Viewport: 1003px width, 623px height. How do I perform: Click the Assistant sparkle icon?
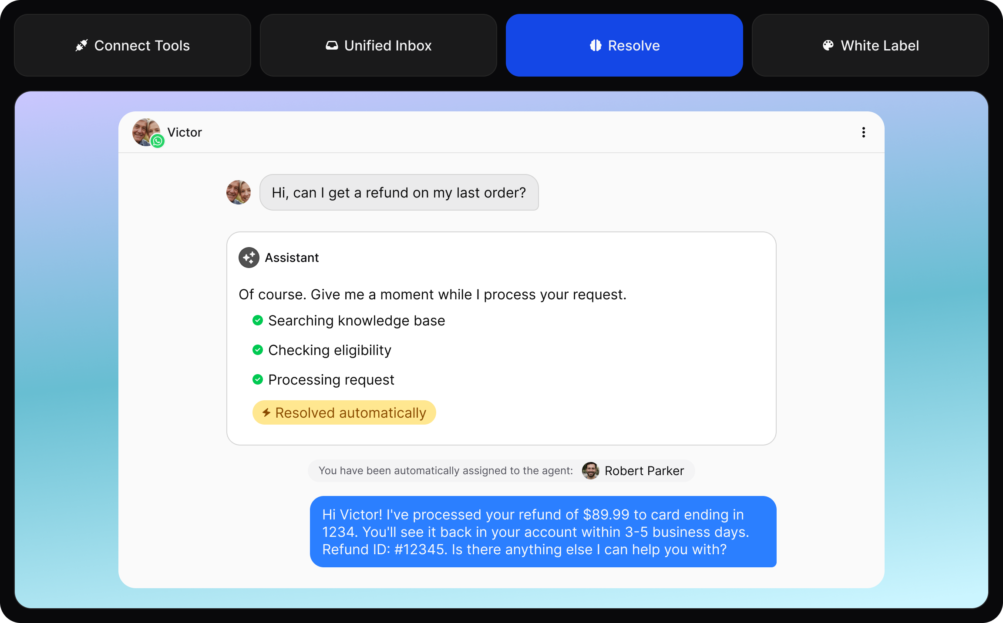click(x=249, y=258)
